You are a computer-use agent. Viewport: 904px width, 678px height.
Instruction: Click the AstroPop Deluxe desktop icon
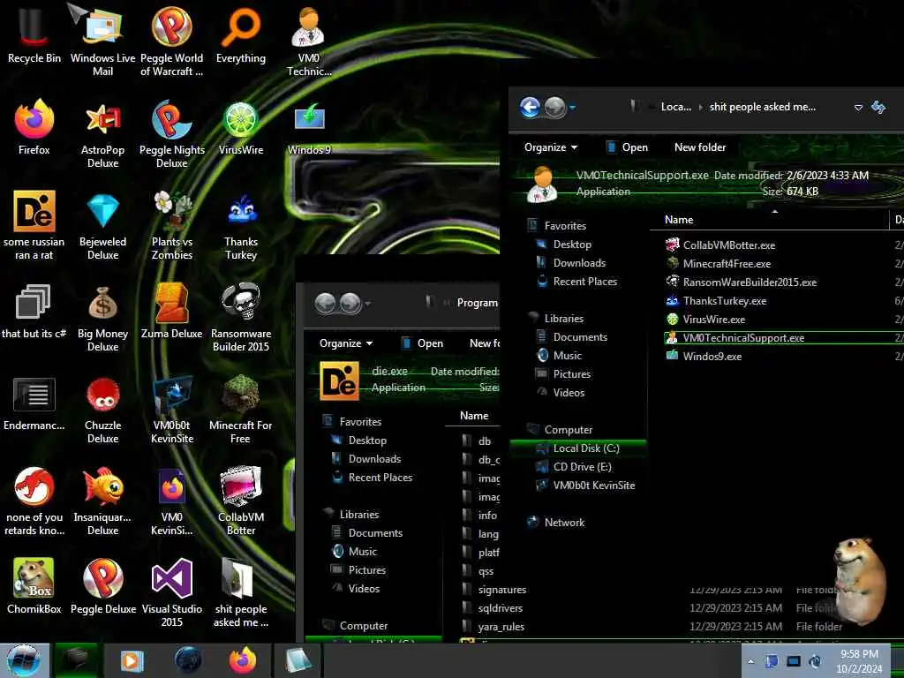pos(102,134)
